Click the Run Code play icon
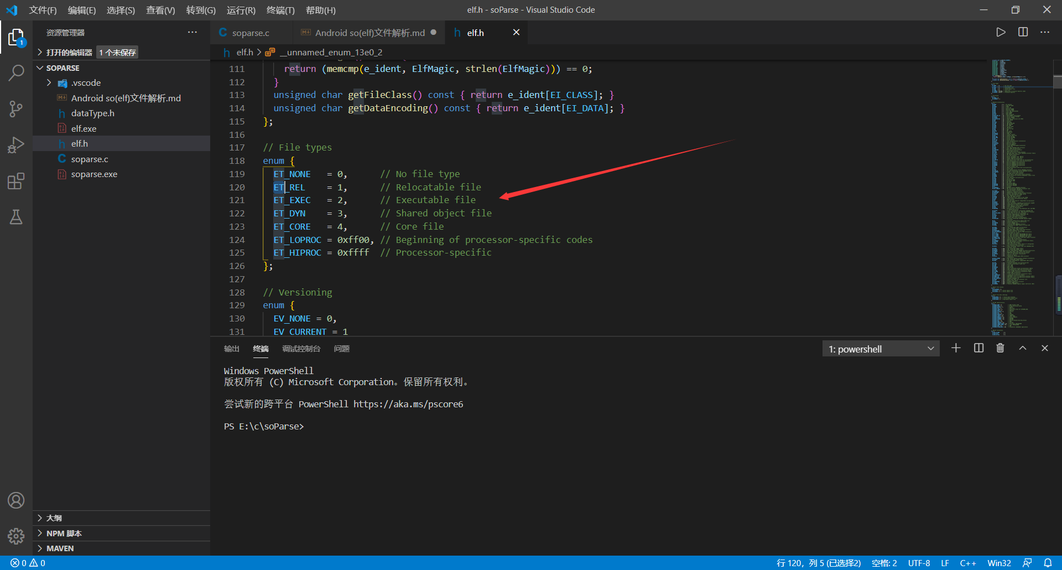Image resolution: width=1062 pixels, height=570 pixels. tap(1001, 32)
